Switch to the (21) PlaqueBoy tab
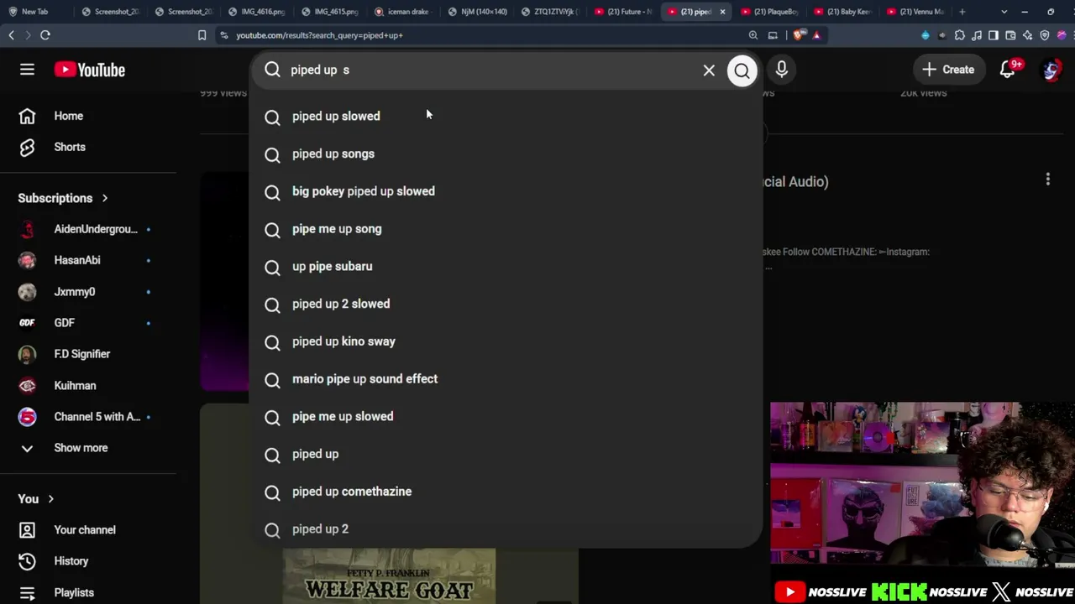Viewport: 1075px width, 604px height. 769,12
